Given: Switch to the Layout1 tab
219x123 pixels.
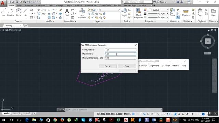Looking at the screenshot, I should point(16,113).
